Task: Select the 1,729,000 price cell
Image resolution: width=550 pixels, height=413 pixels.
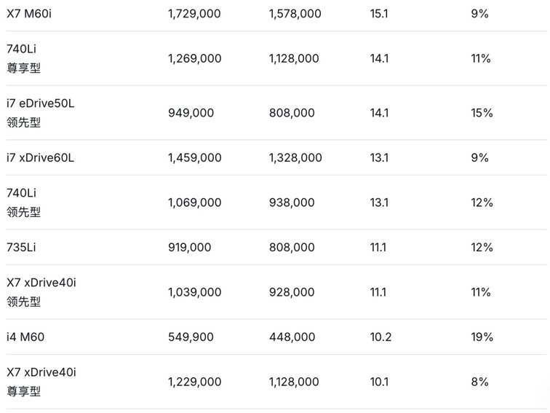Action: [194, 14]
